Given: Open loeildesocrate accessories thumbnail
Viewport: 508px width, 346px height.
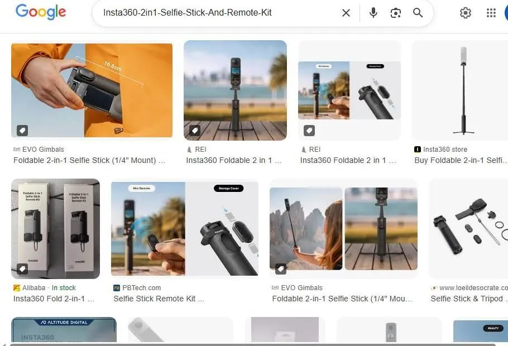Looking at the screenshot, I should click(x=468, y=229).
